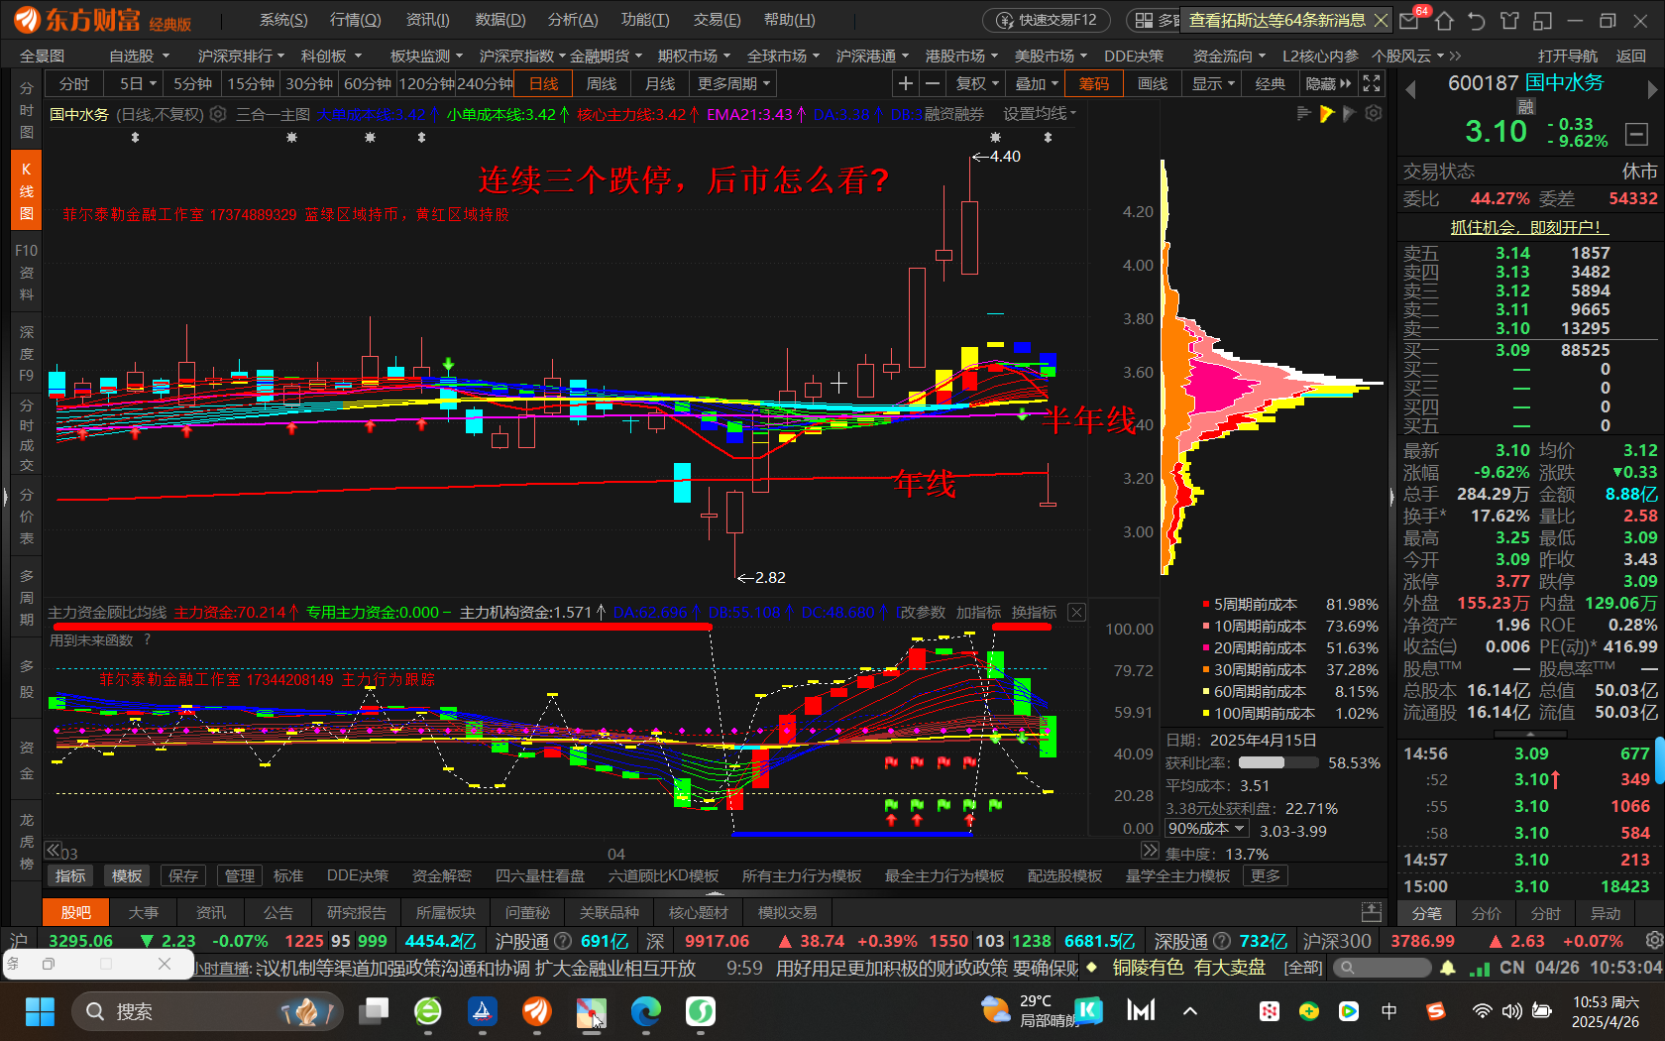The height and width of the screenshot is (1041, 1665).
Task: Click the 快速交易F12 button
Action: [1047, 20]
